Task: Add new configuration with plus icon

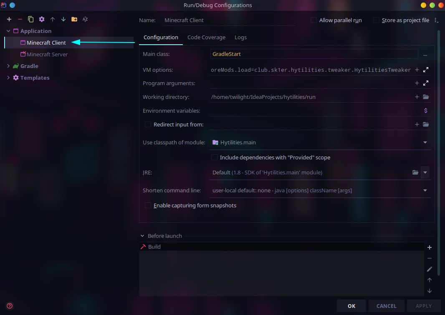Action: 9,19
